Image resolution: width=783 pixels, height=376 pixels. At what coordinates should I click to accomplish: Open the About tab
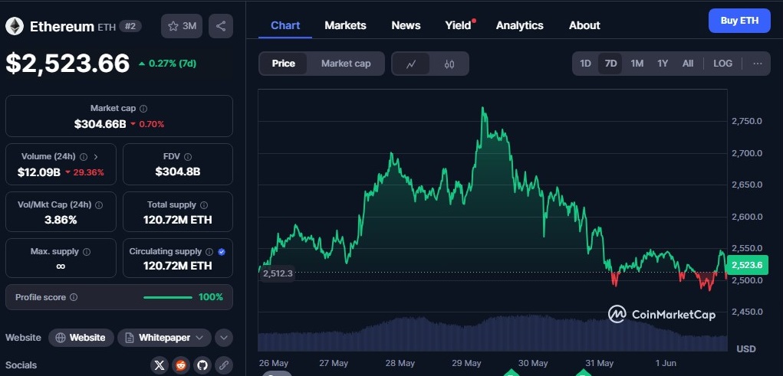pos(584,25)
